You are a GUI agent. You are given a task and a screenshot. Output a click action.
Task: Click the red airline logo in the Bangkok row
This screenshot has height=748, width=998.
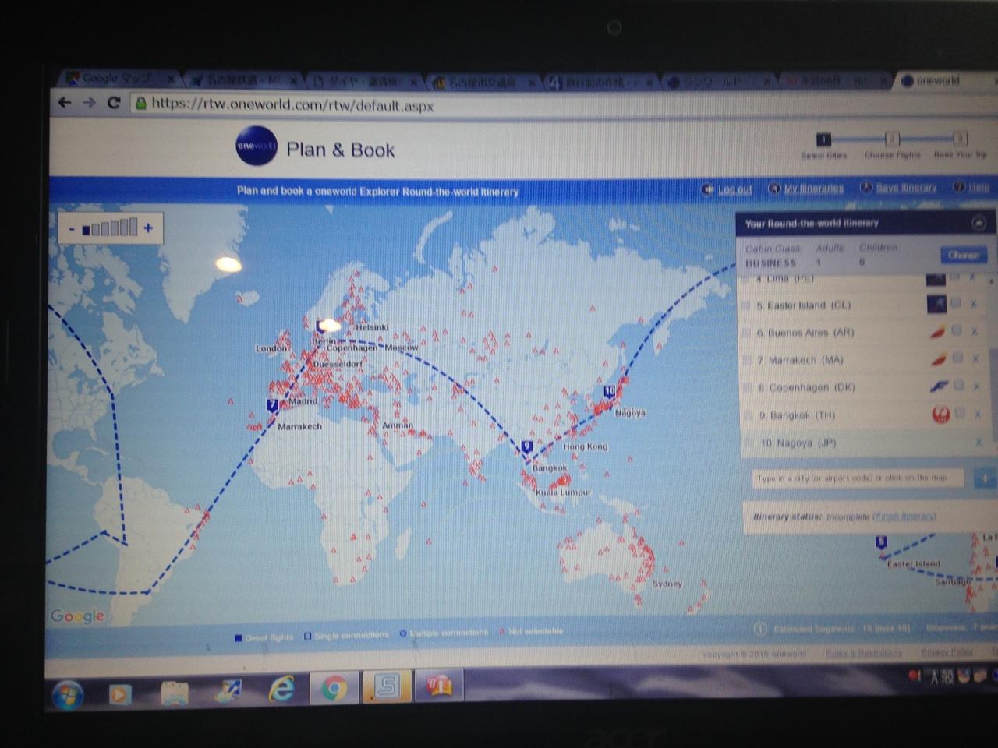(941, 415)
